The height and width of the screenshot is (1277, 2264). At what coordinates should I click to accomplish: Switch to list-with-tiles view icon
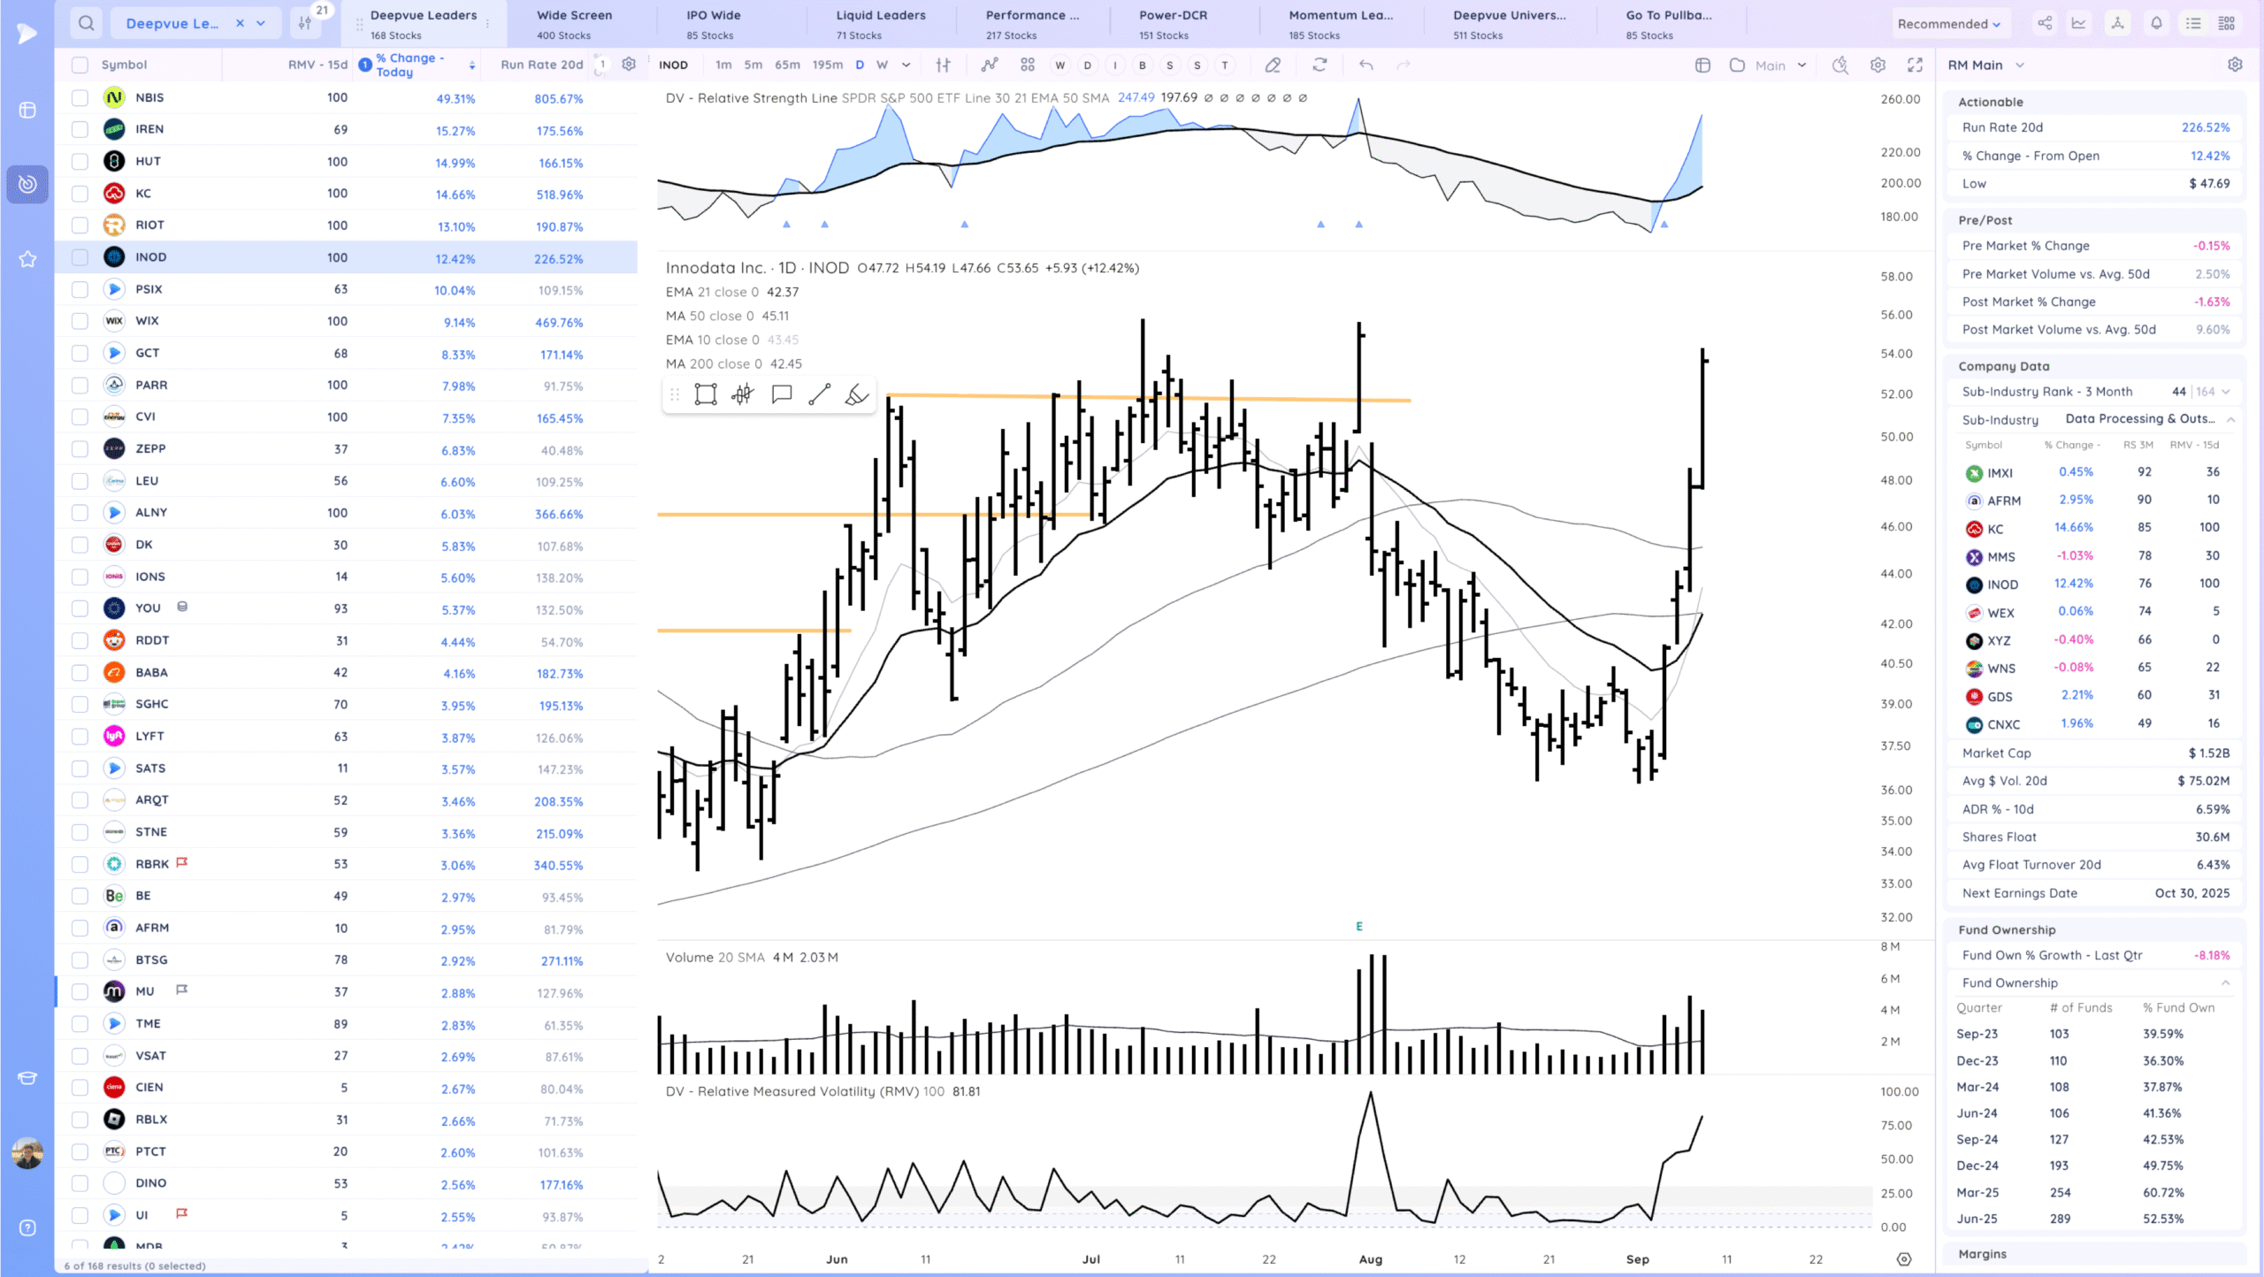(2227, 24)
